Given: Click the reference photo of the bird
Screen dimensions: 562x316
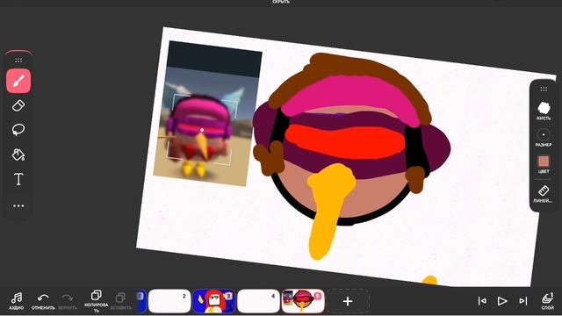Looking at the screenshot, I should click(x=207, y=113).
